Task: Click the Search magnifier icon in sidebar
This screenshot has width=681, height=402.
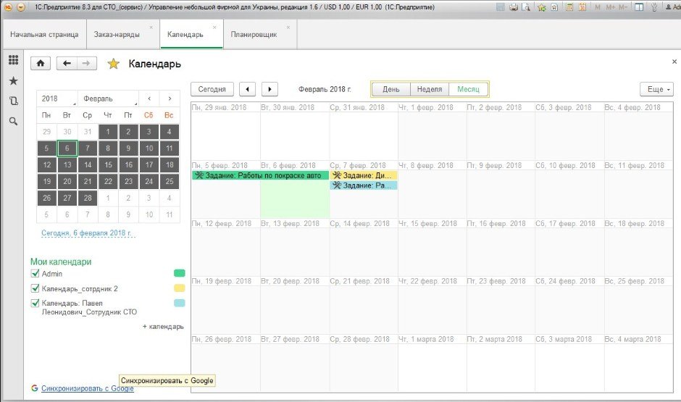Action: point(13,121)
